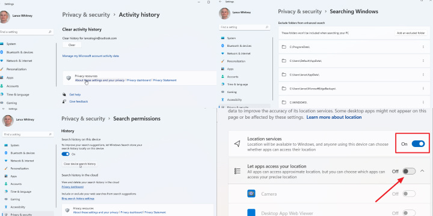The image size is (433, 216).
Task: Collapse the Let apps access your location section
Action: (x=422, y=171)
